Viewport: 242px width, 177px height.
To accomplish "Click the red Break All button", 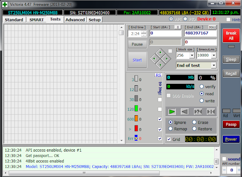I will pos(231,36).
